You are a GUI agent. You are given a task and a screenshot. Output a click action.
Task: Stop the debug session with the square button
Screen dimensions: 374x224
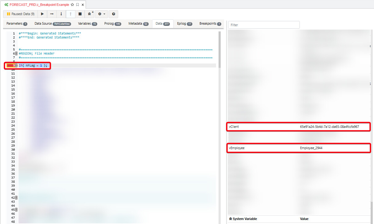point(80,14)
